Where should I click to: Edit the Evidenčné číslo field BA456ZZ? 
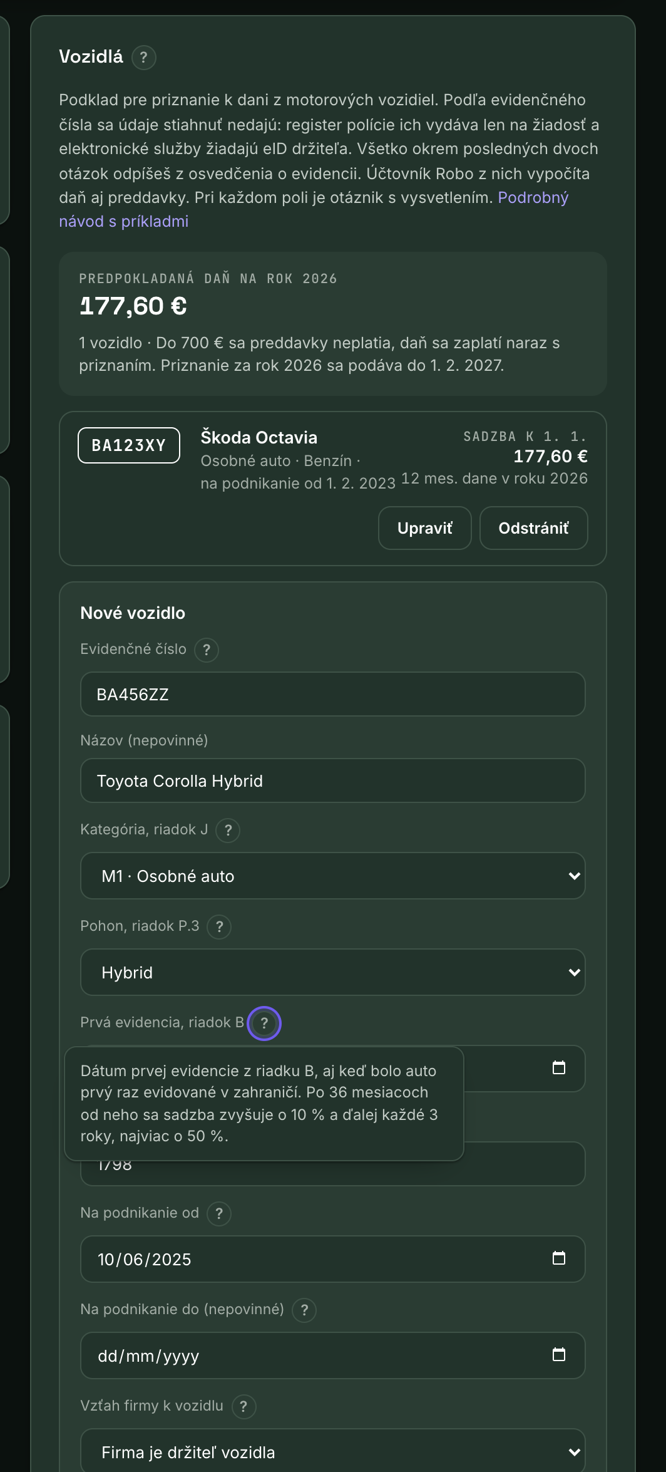coord(333,694)
